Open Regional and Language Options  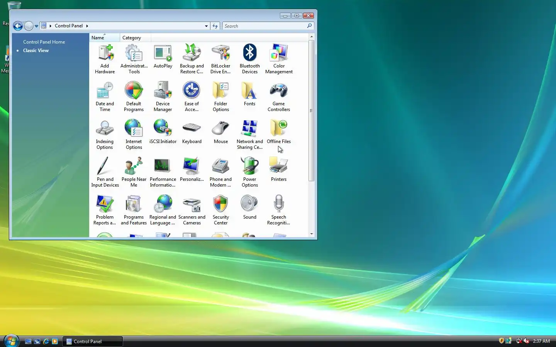(163, 210)
